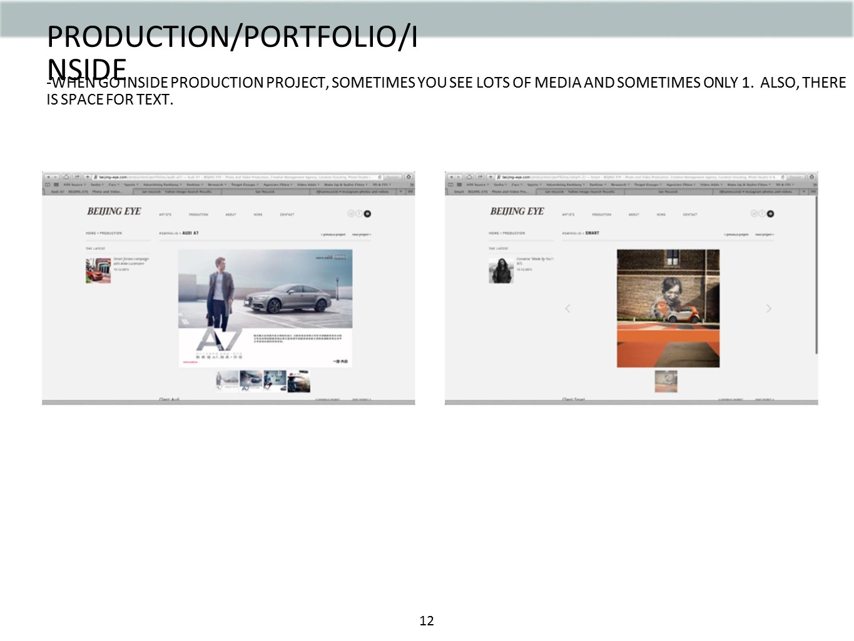Click the Facebook circle icon on the Smart page

762,213
